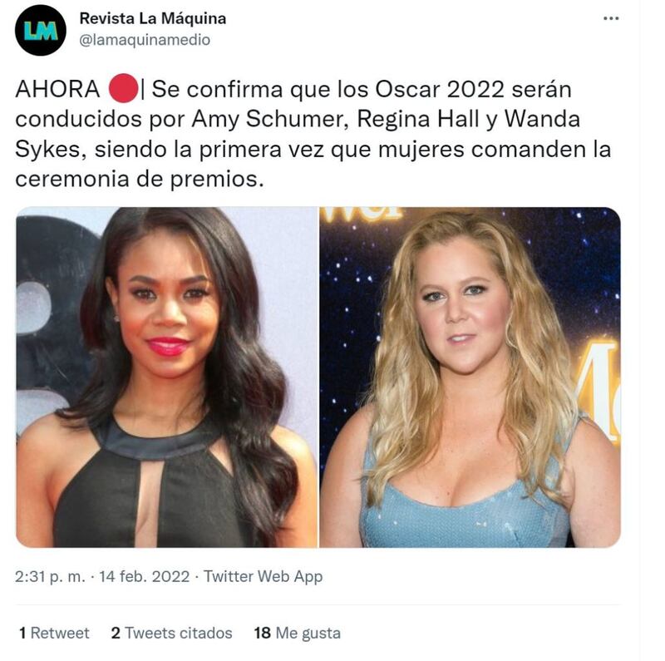Open the Revista La Máquina profile name
665x661 pixels.
[153, 18]
